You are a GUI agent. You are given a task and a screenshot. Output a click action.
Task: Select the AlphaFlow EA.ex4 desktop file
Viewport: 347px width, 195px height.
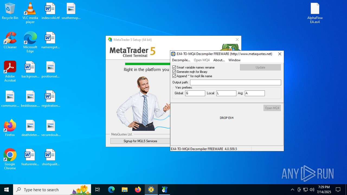pyautogui.click(x=315, y=13)
